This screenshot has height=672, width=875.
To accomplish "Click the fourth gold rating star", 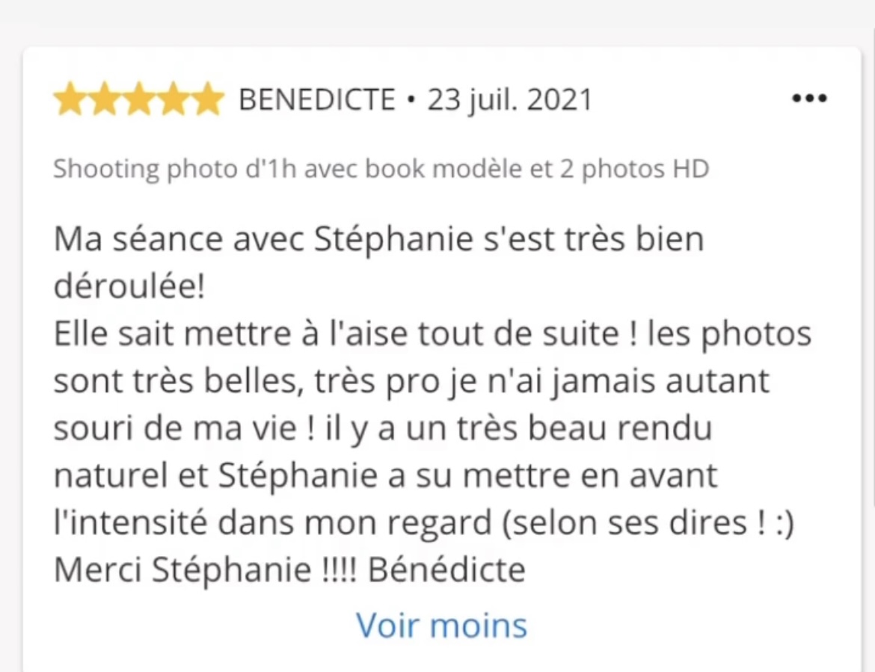I will click(x=174, y=99).
